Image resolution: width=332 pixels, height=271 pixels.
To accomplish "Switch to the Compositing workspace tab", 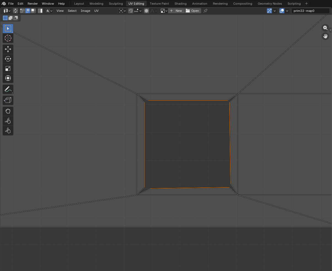I will [x=243, y=4].
